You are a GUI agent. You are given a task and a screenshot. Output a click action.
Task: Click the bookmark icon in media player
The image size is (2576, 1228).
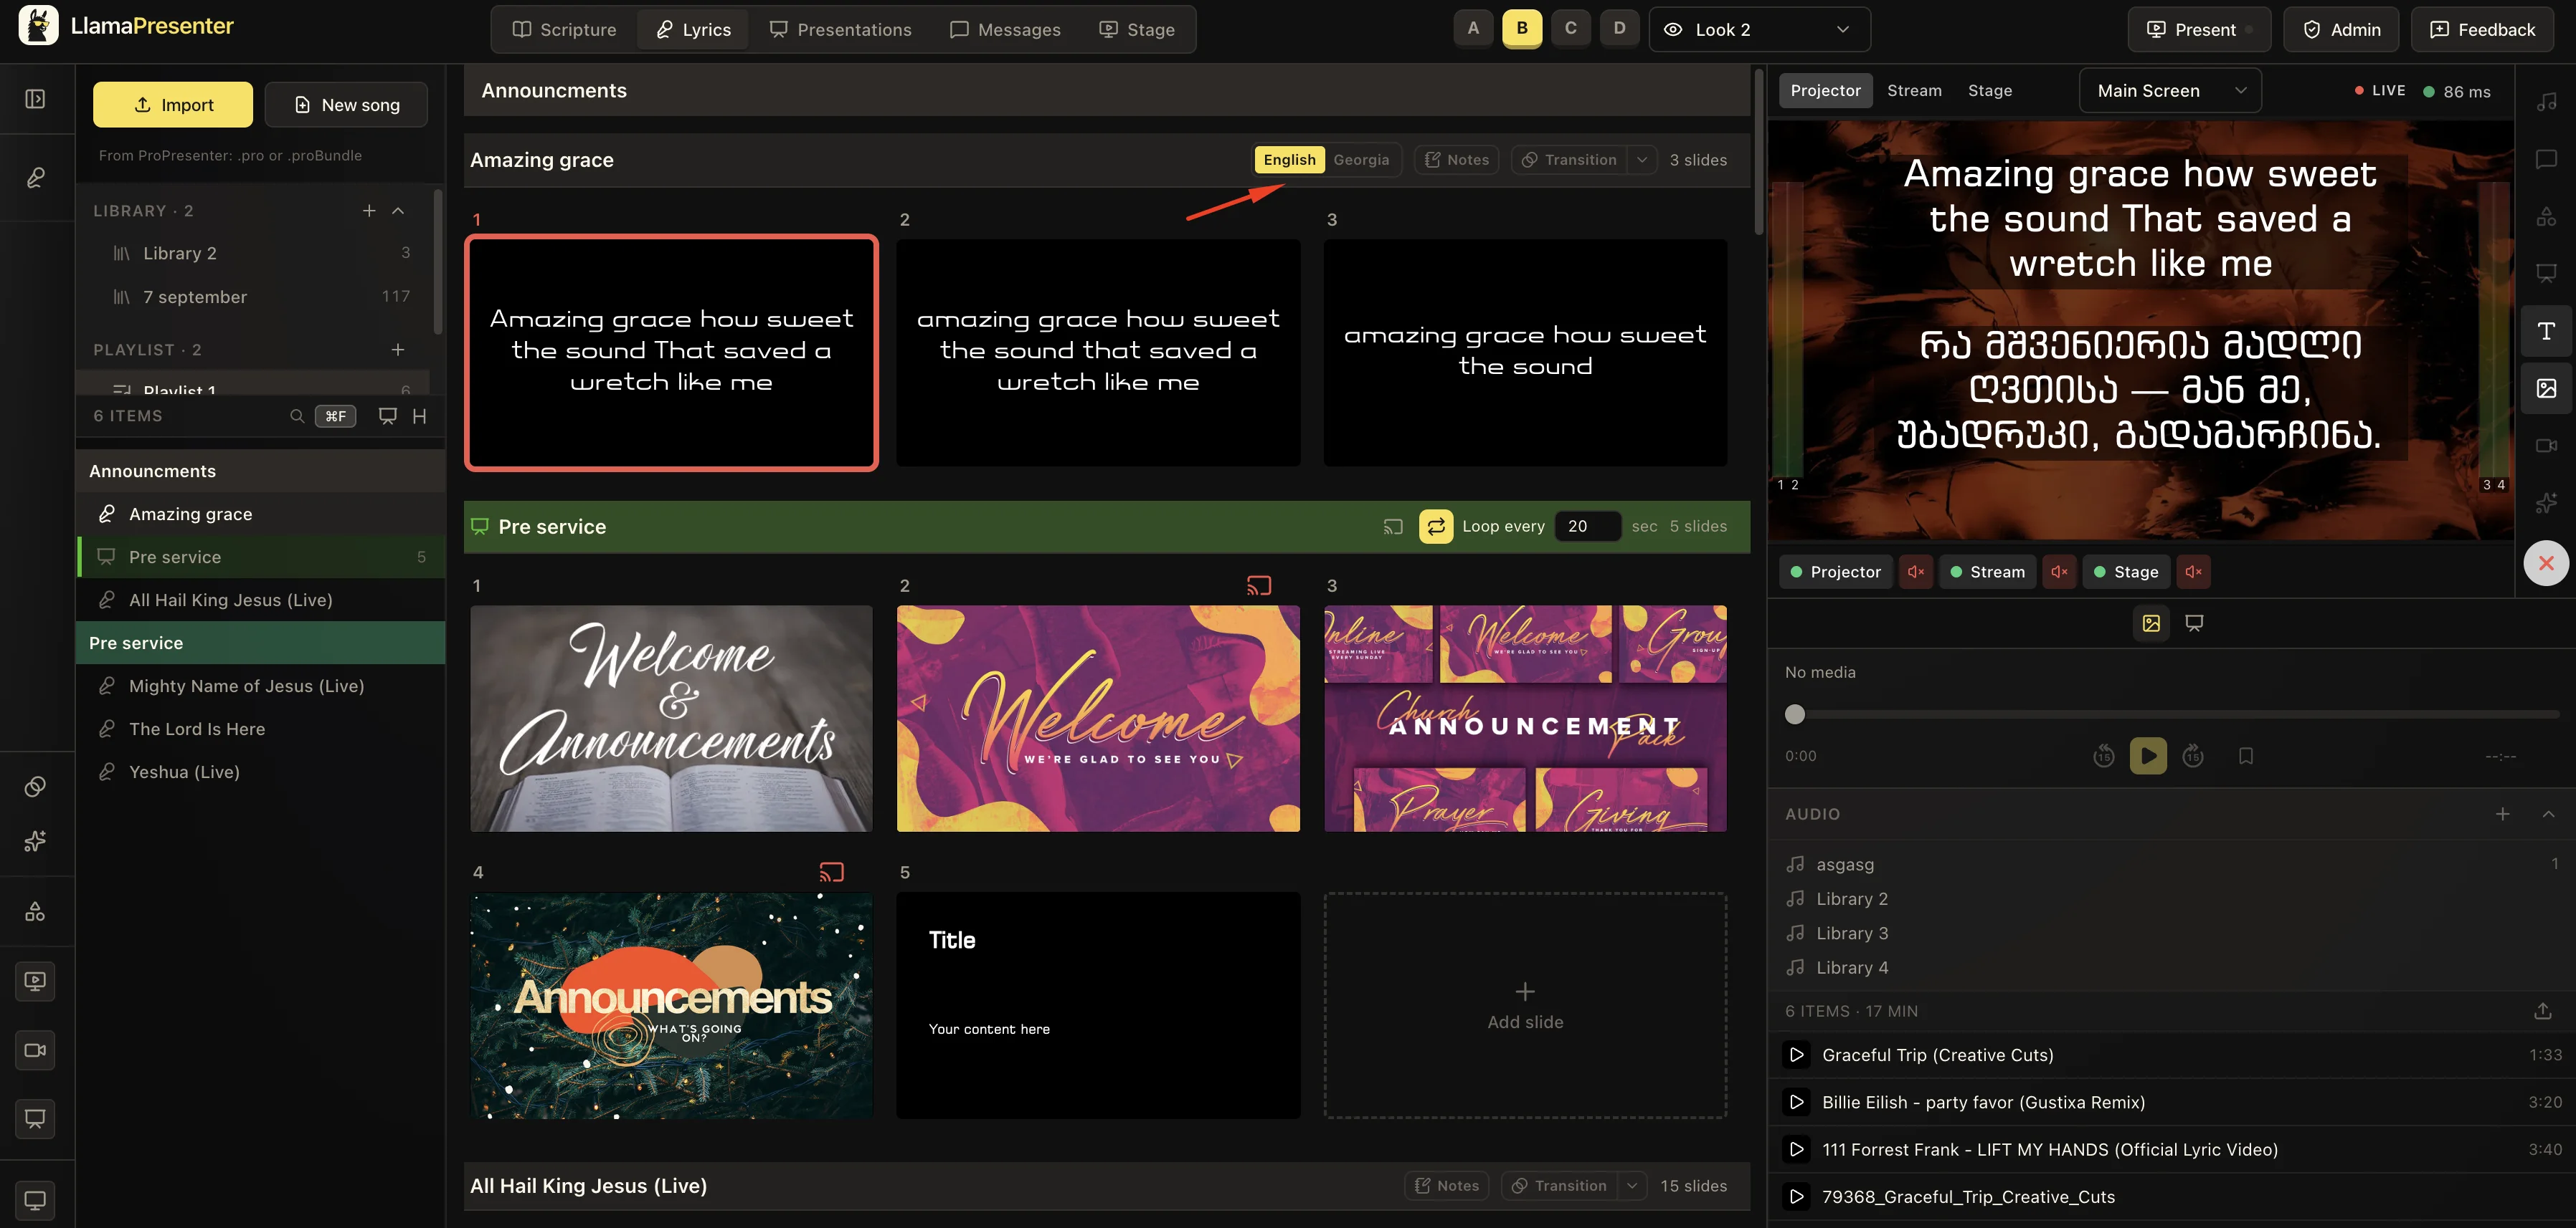2246,757
